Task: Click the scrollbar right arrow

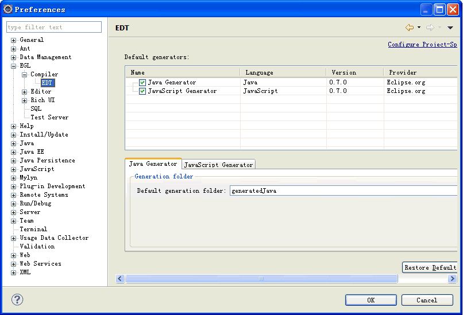Action: pyautogui.click(x=452, y=278)
